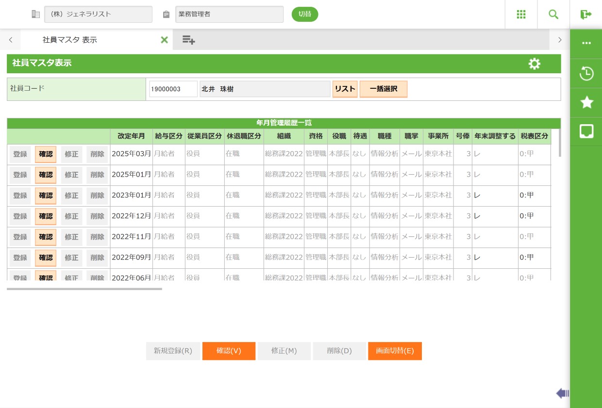Open the apps grid menu icon

(x=521, y=15)
